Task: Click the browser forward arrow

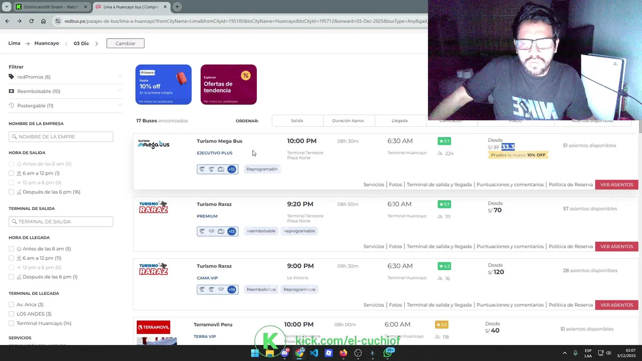Action: [x=19, y=21]
